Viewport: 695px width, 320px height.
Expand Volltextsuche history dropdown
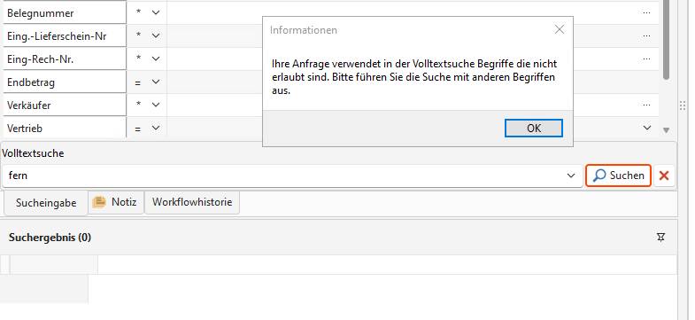571,176
